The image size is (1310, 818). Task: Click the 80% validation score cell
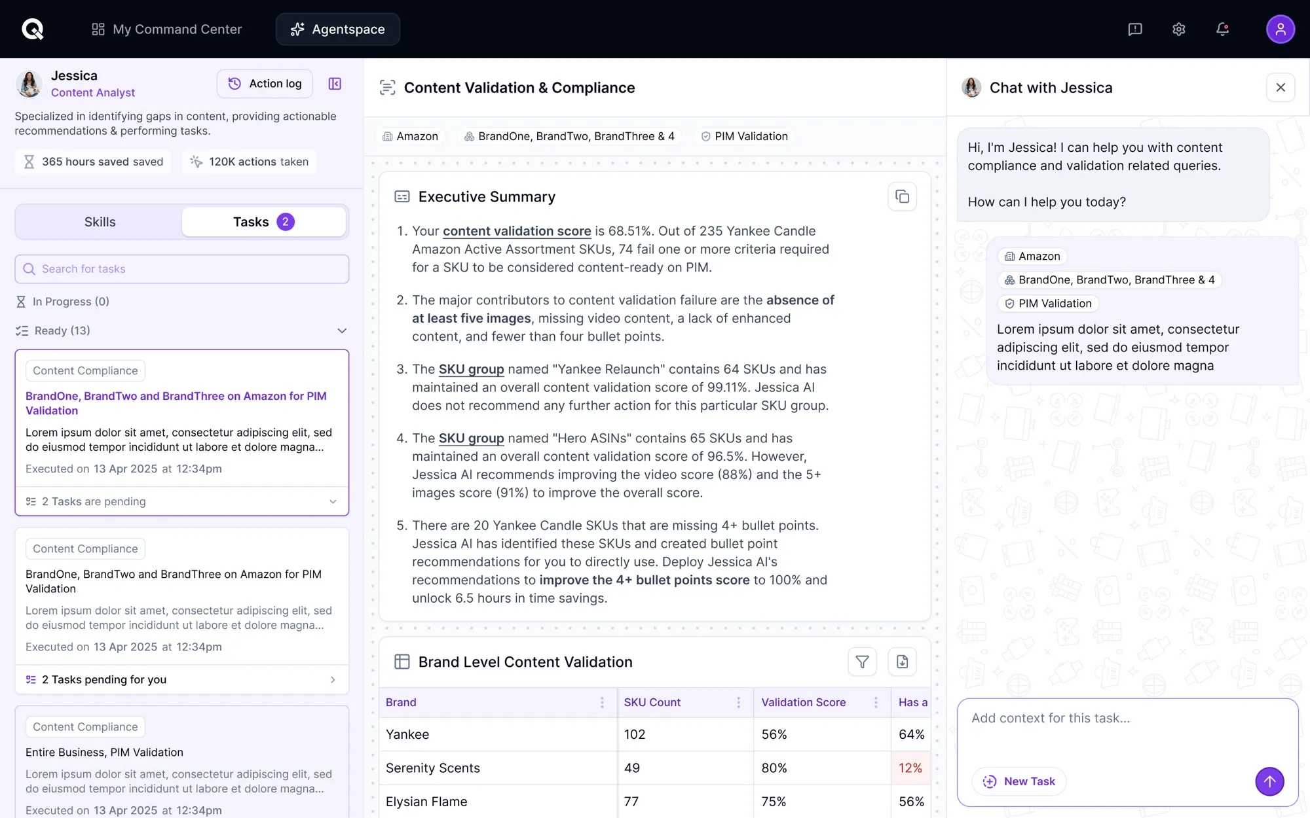click(821, 768)
